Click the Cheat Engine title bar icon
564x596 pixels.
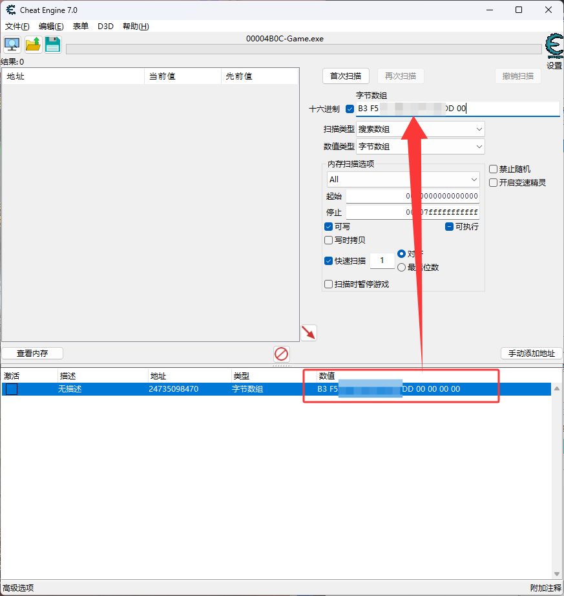point(10,10)
